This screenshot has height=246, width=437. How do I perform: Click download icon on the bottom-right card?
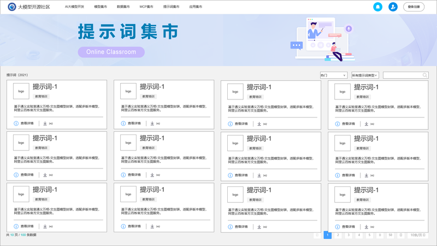pos(367,226)
